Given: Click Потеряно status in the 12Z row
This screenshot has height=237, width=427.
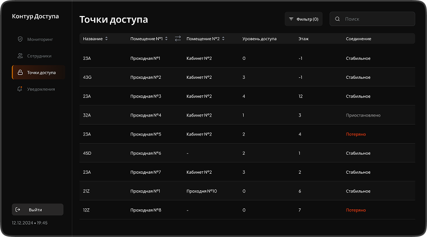Looking at the screenshot, I should click(356, 210).
